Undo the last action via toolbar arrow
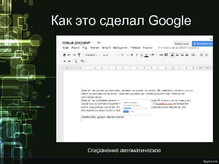This screenshot has width=219, height=164. click(69, 55)
